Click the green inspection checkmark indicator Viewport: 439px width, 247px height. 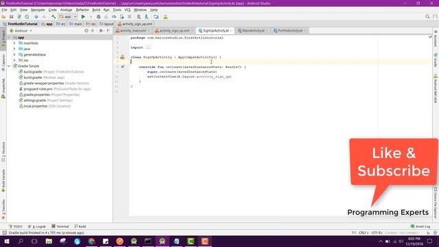(430, 37)
